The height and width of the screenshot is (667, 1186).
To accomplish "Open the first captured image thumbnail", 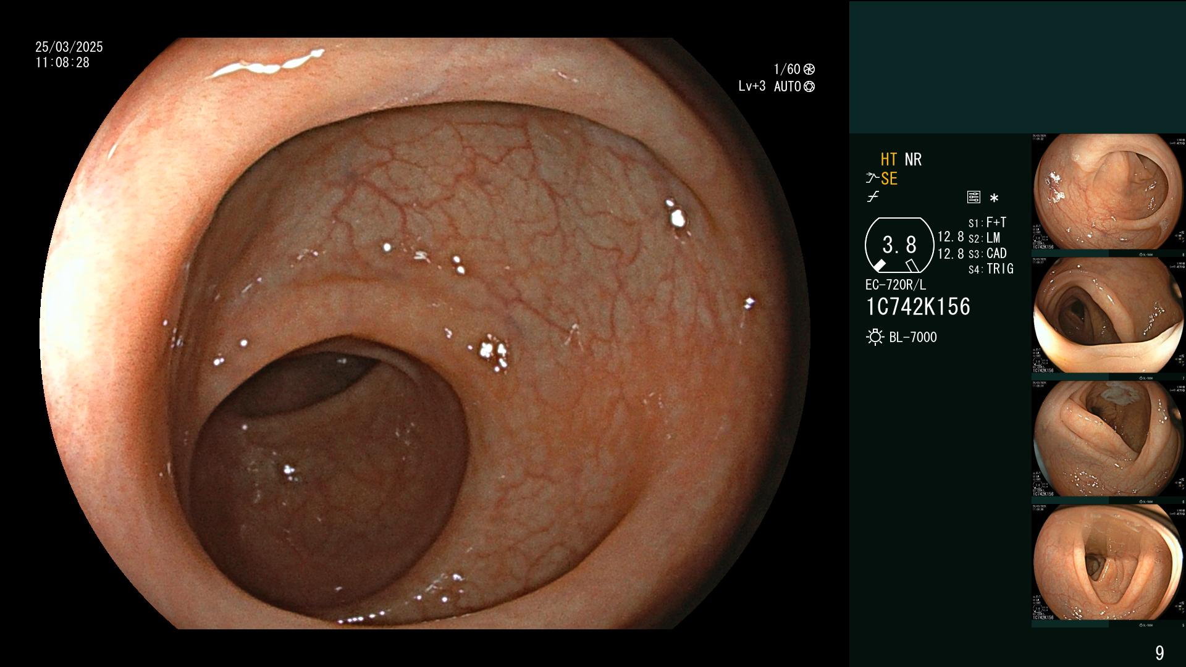I will point(1109,192).
